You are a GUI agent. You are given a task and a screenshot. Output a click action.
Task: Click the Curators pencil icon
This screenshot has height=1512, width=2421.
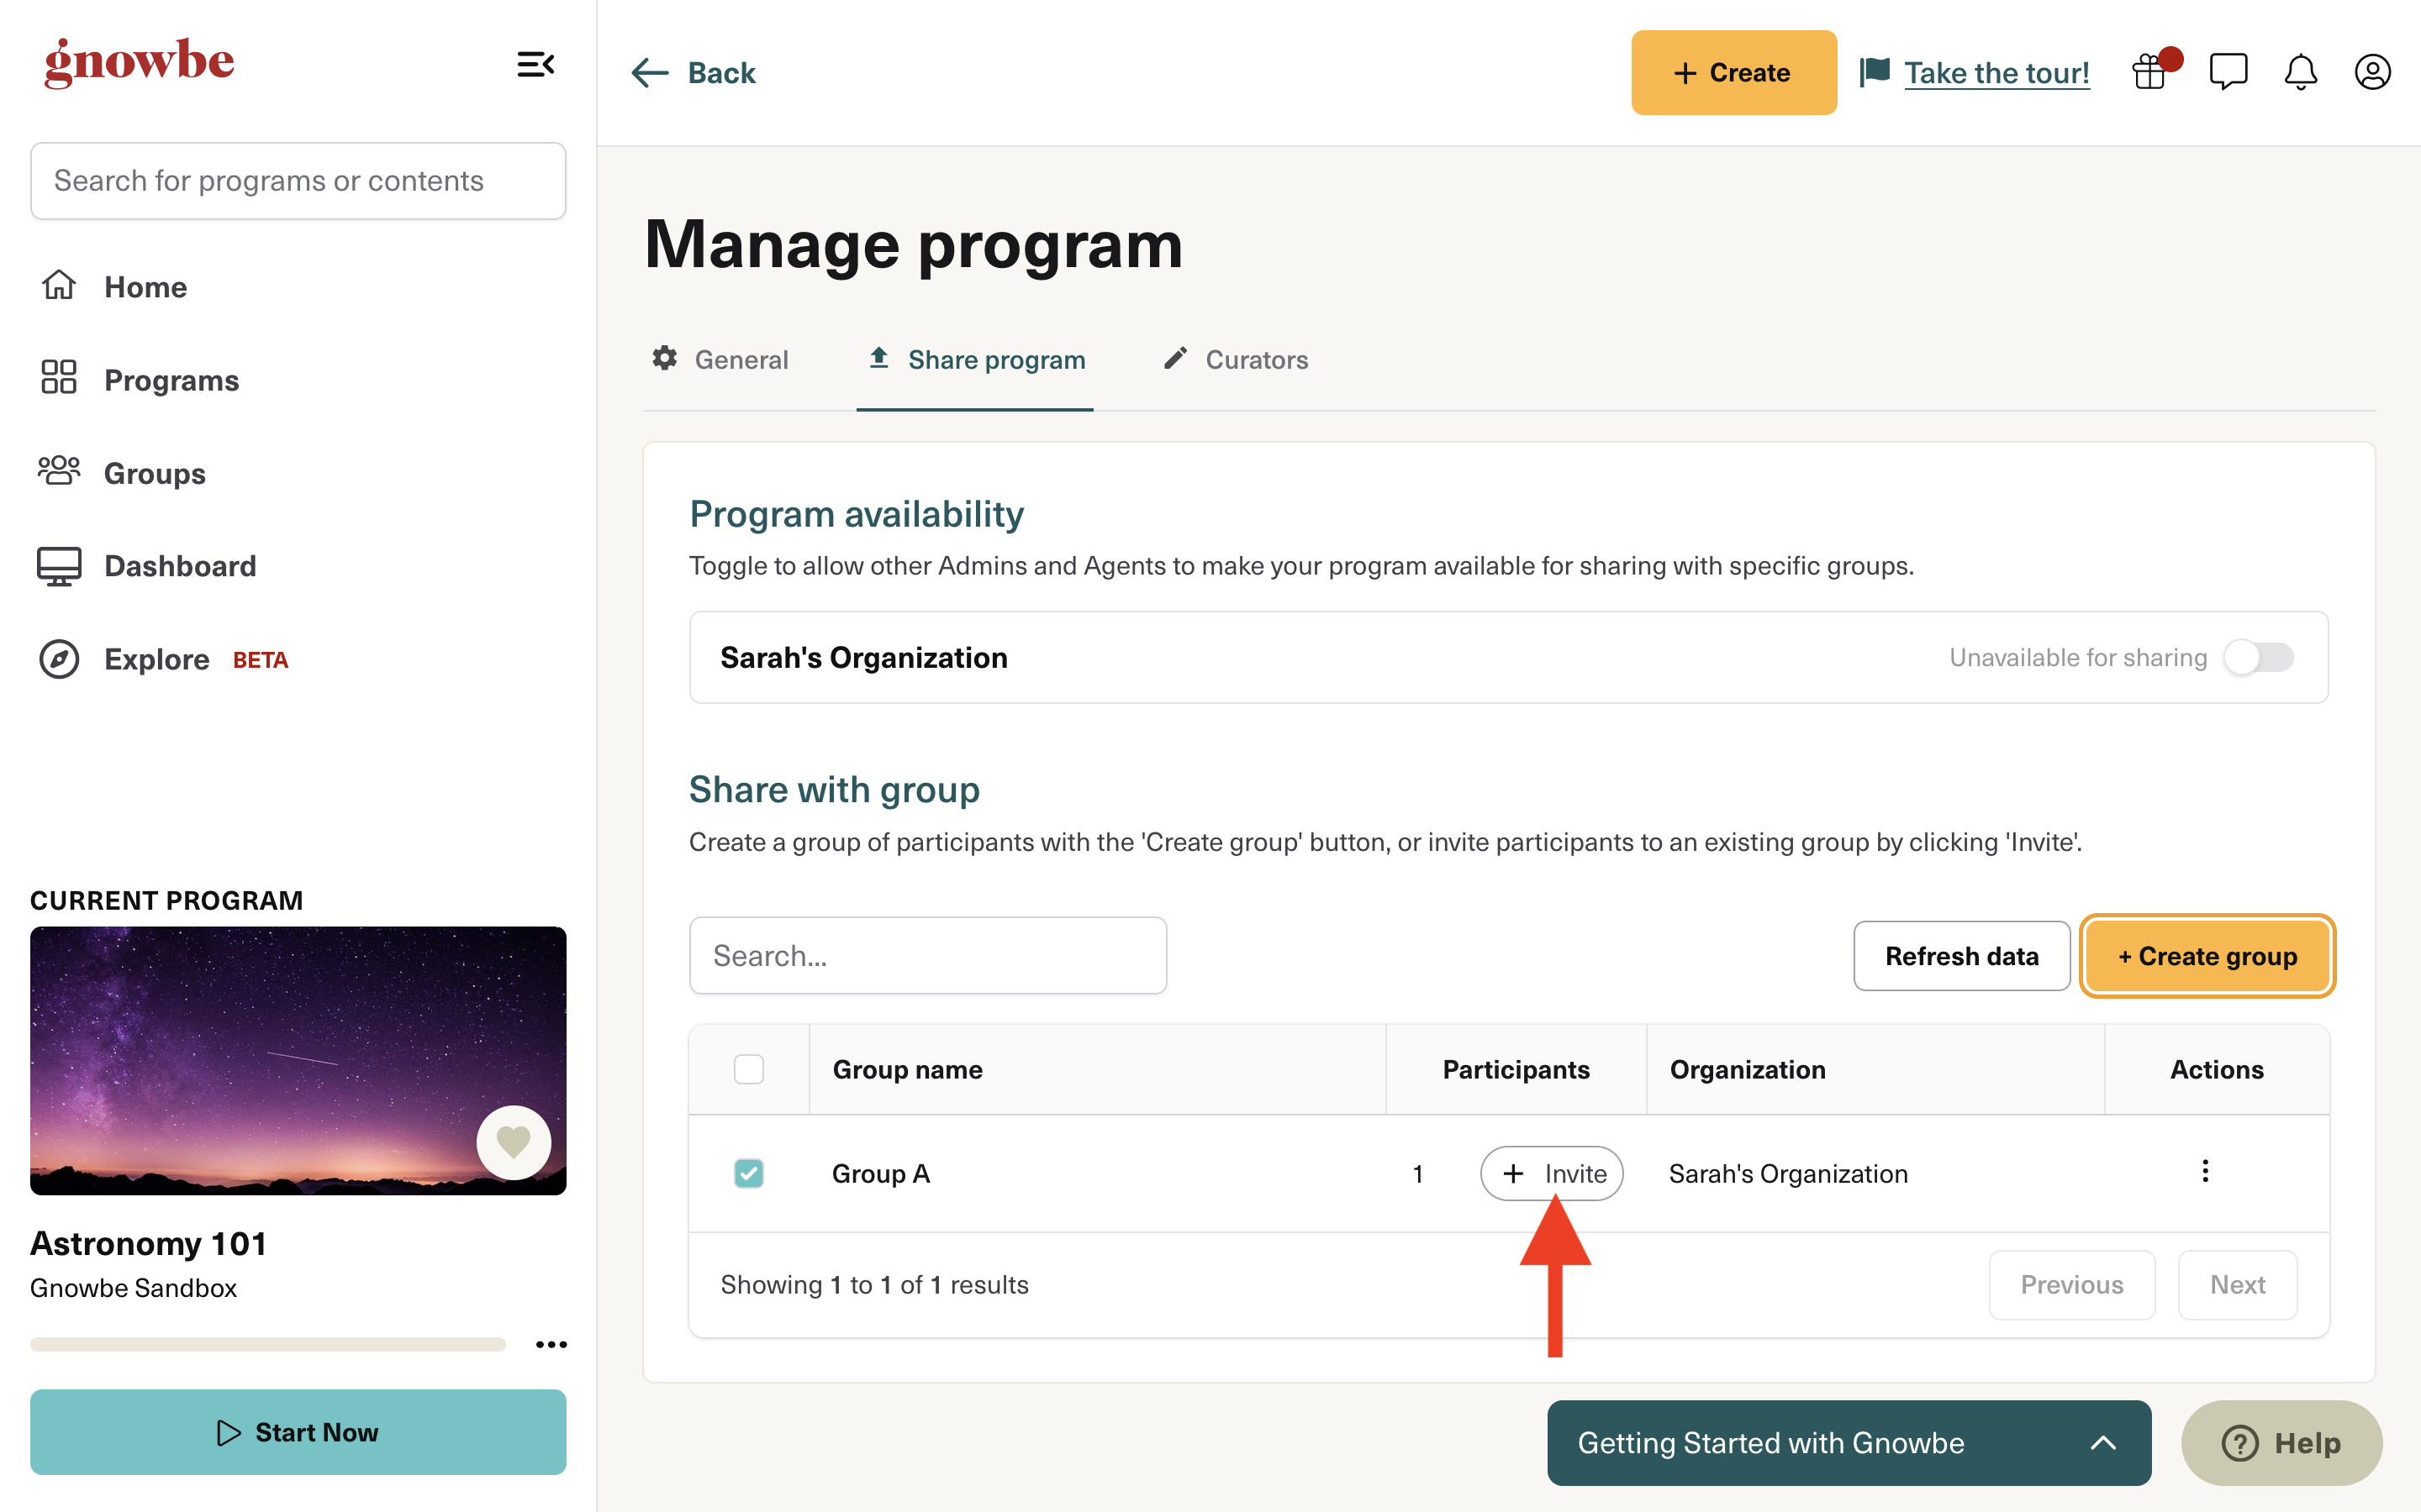1175,358
